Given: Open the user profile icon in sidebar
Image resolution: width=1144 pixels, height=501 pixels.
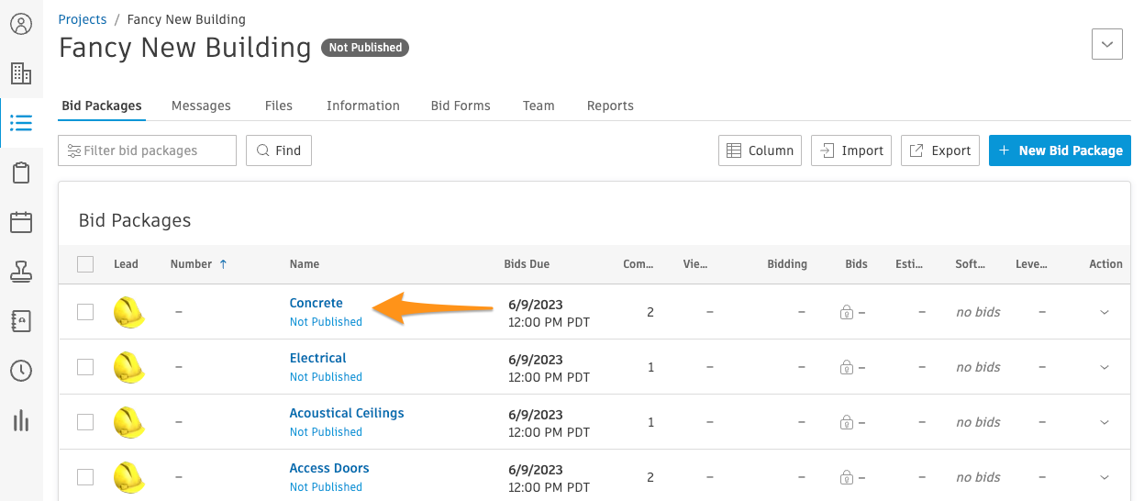Looking at the screenshot, I should click(21, 24).
